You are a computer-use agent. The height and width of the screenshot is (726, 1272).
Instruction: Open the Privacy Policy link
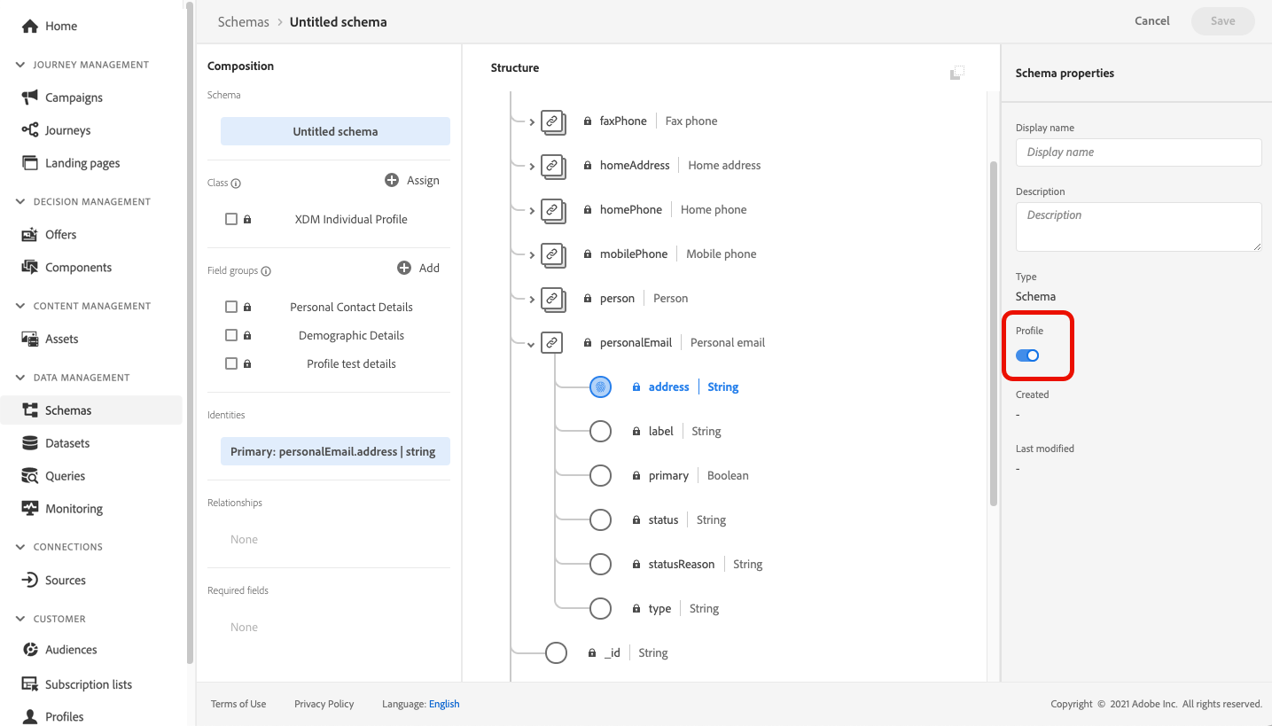click(x=324, y=704)
